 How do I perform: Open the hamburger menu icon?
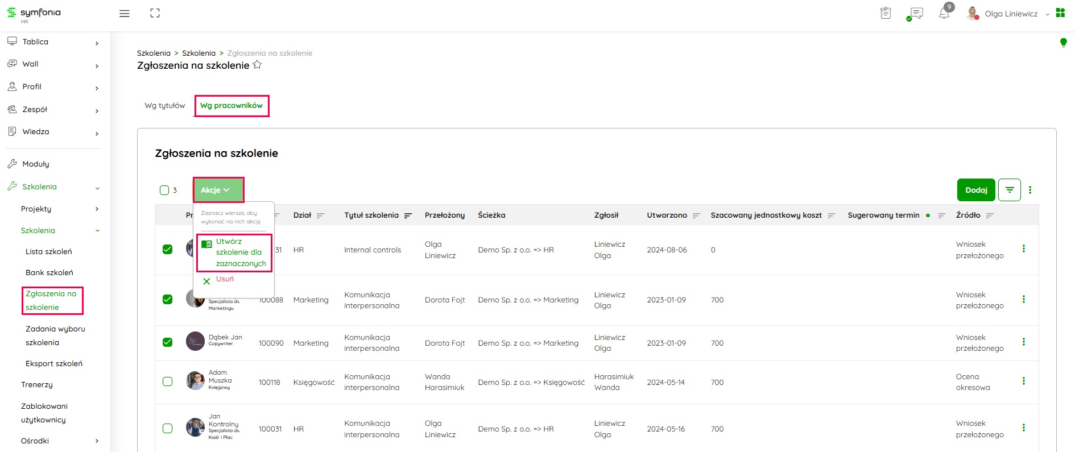pyautogui.click(x=124, y=14)
